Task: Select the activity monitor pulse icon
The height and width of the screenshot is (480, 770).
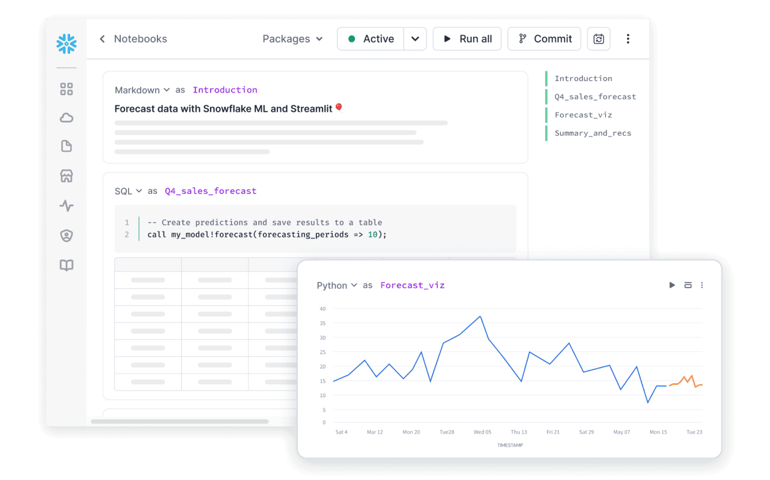Action: pos(66,206)
